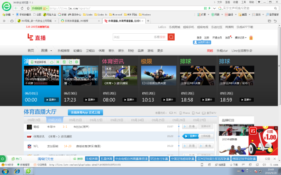Click the red Le search button
281x175 pixels.
pos(171,37)
